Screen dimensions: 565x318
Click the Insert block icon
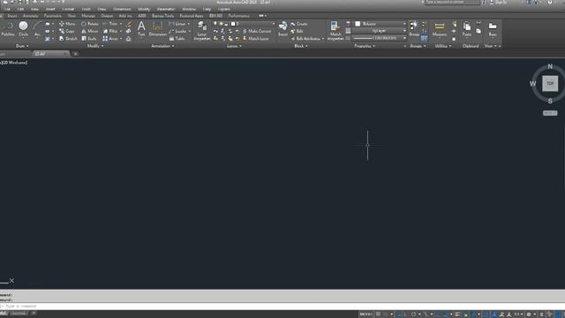[x=282, y=29]
